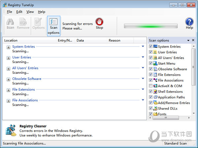
Task: Click the 'Scanning File Associations...' status text
Action: (x=24, y=143)
